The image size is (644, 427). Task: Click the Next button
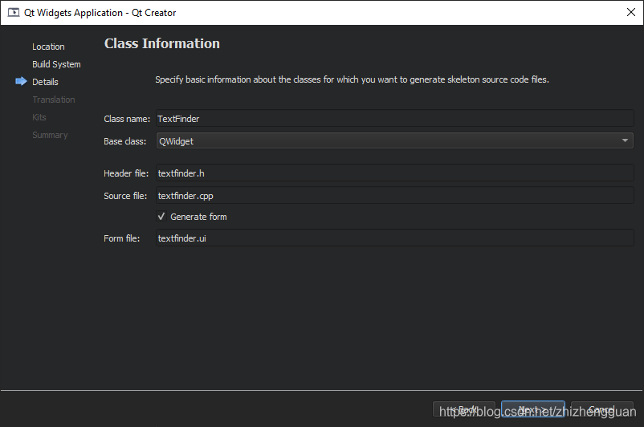(532, 409)
